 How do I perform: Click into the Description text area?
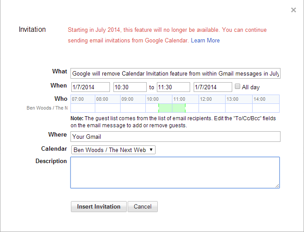coord(175,172)
